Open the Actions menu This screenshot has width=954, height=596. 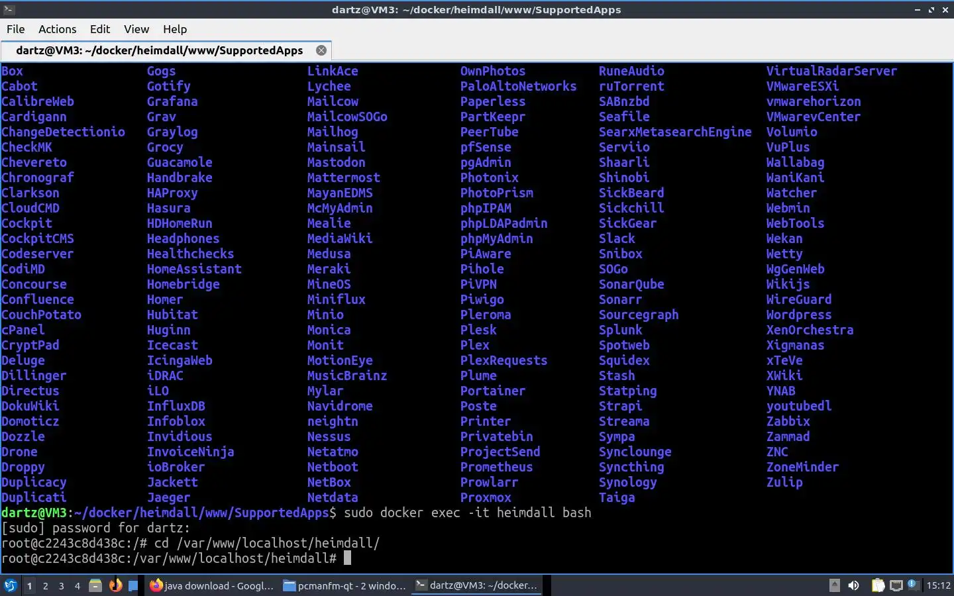pyautogui.click(x=57, y=29)
